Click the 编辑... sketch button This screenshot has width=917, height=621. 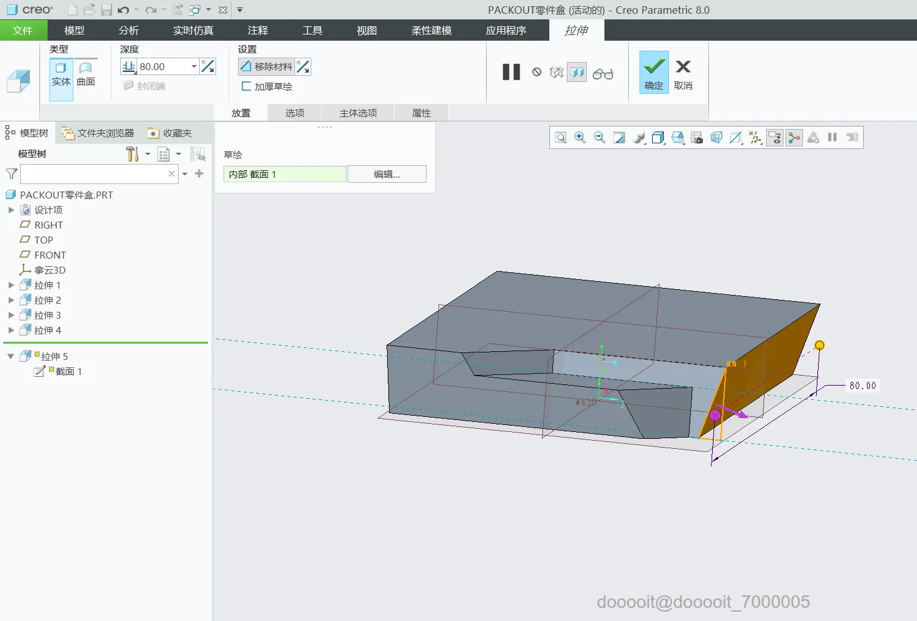(x=386, y=174)
